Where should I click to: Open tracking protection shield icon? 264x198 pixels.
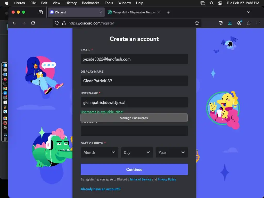(x=57, y=23)
